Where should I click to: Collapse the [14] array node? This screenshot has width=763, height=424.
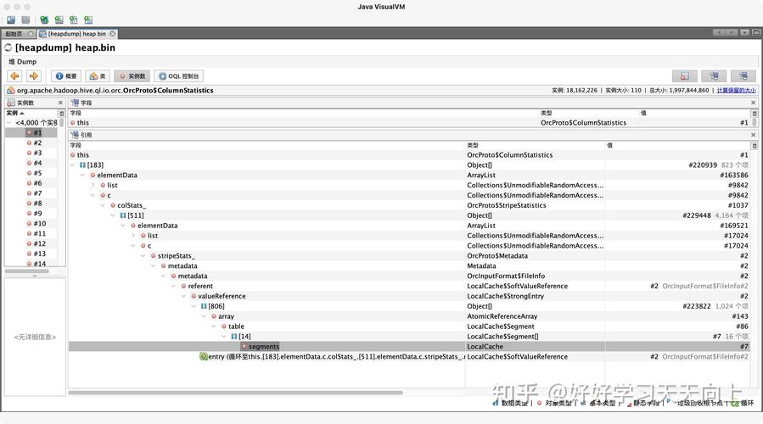[x=224, y=337]
